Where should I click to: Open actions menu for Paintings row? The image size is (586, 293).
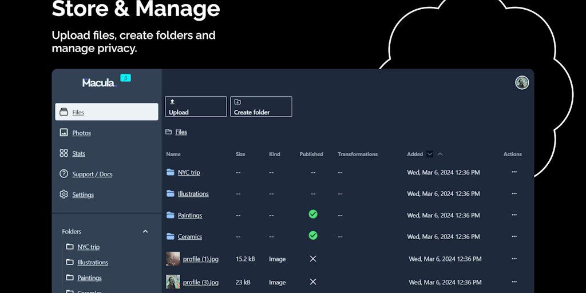(513, 215)
